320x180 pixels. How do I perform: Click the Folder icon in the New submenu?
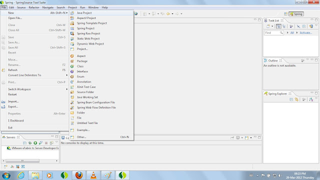tap(72, 112)
